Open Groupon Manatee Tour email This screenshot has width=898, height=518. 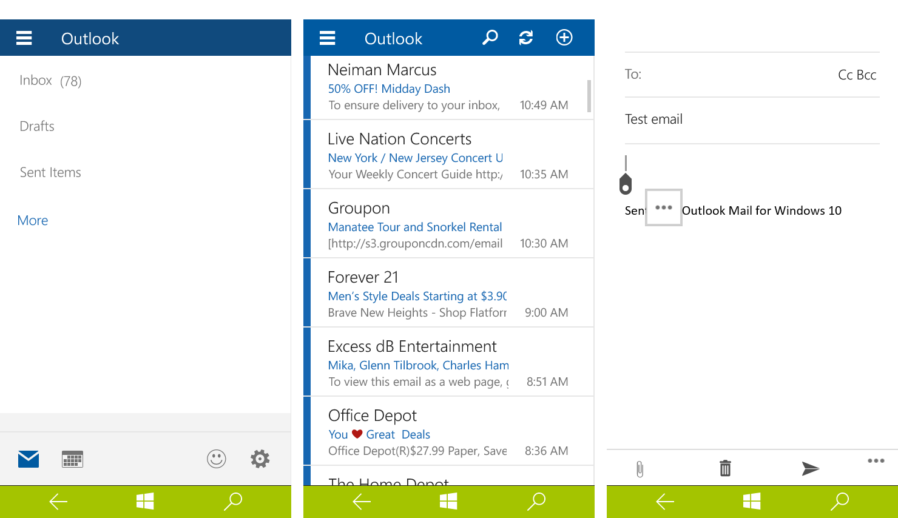click(x=449, y=224)
